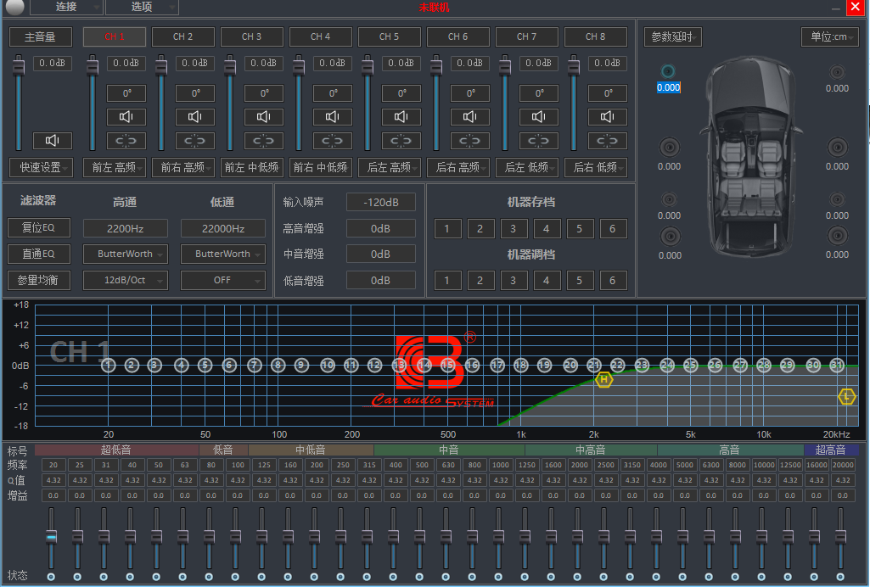Toggle status indicator under the 31 Hz band
This screenshot has width=870, height=587.
coord(104,577)
